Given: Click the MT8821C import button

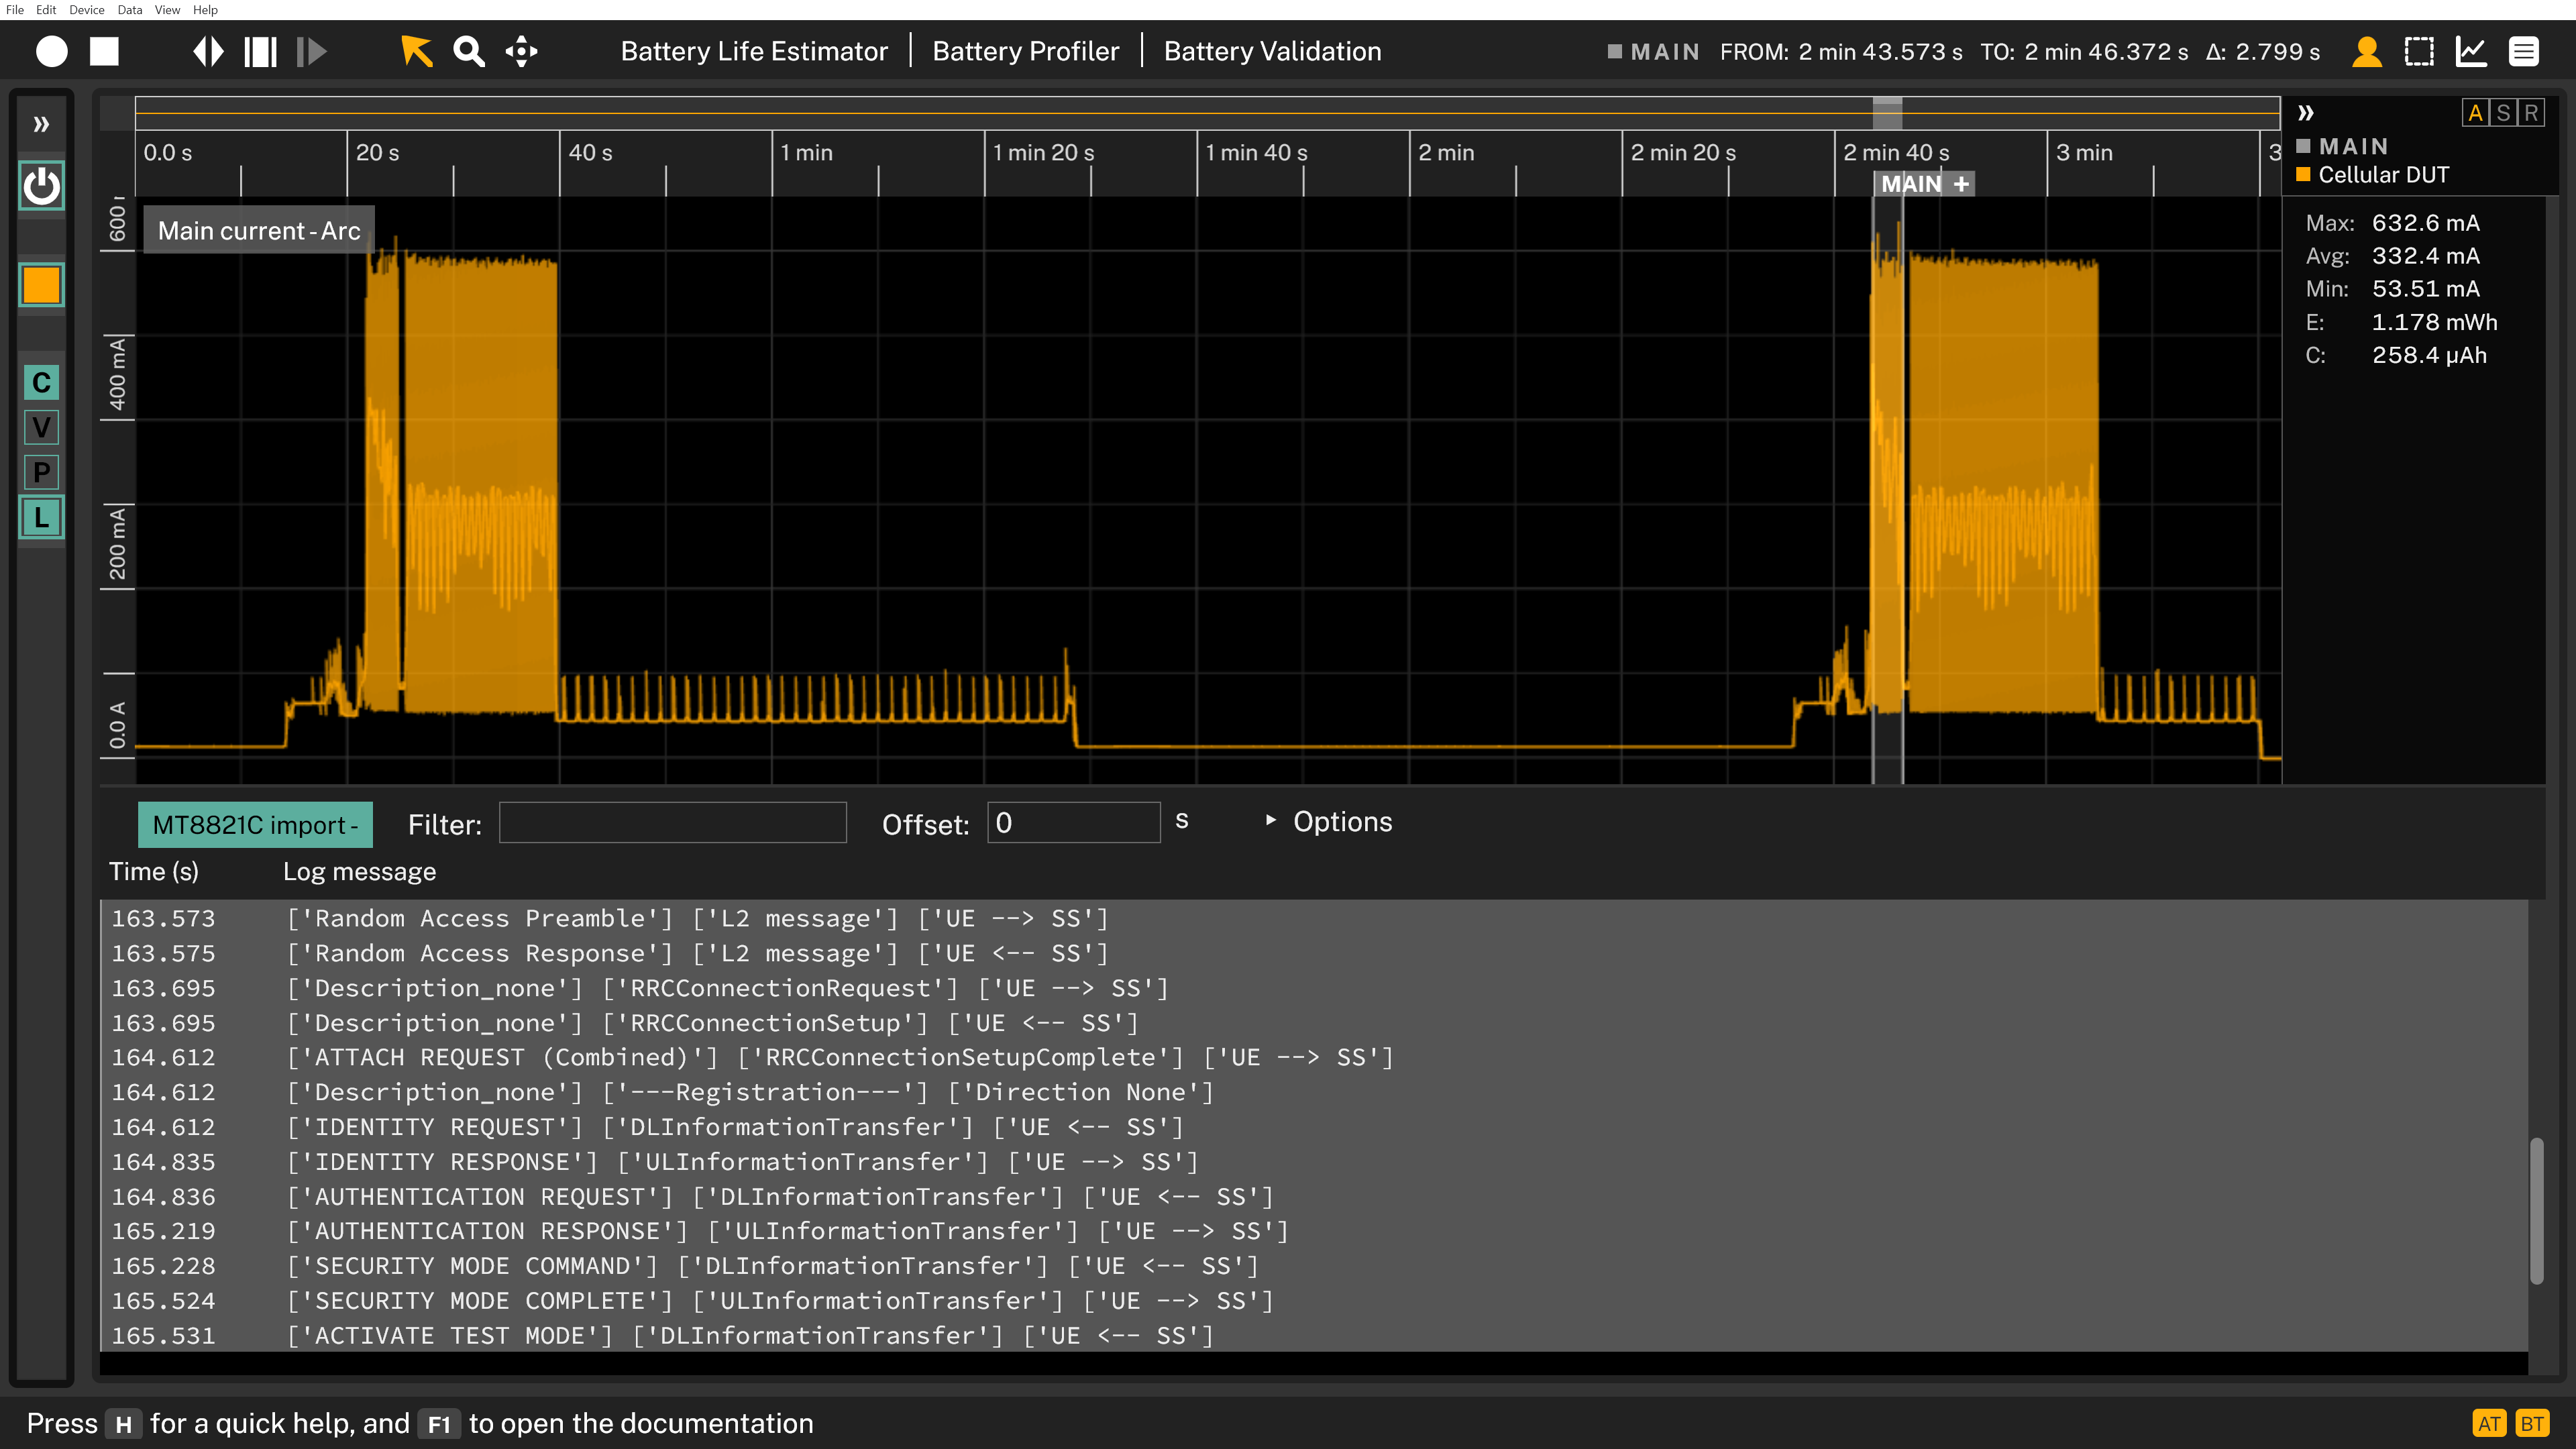Looking at the screenshot, I should click(255, 824).
